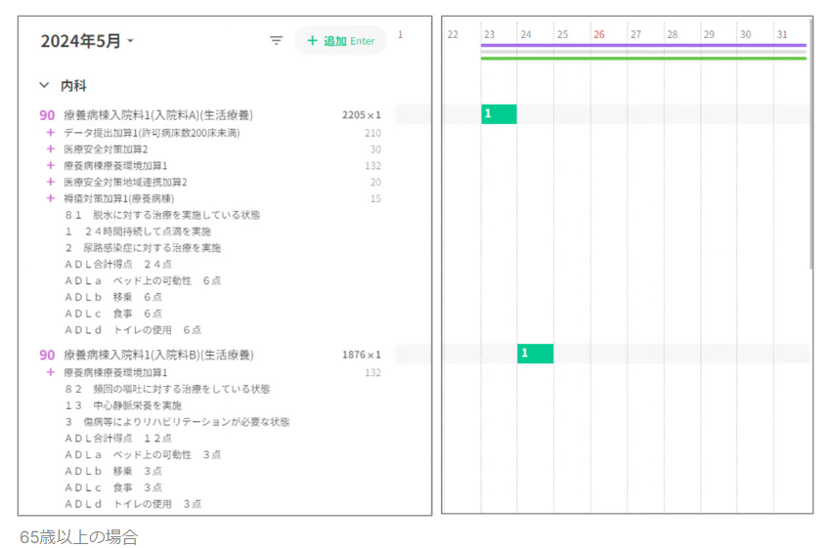The width and height of the screenshot is (831, 548).
Task: Collapse the 内科 section chevron
Action: click(x=45, y=86)
